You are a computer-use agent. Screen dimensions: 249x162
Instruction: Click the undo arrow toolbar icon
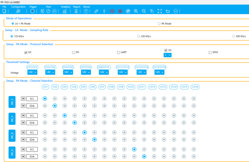click(x=168, y=11)
